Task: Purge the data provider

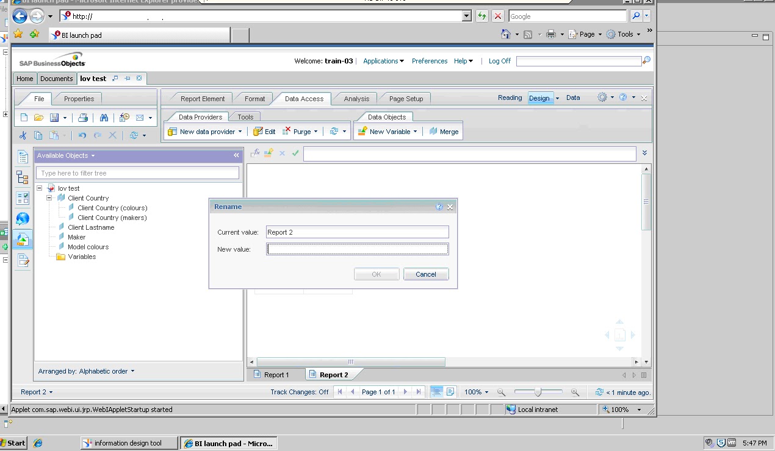Action: point(299,131)
